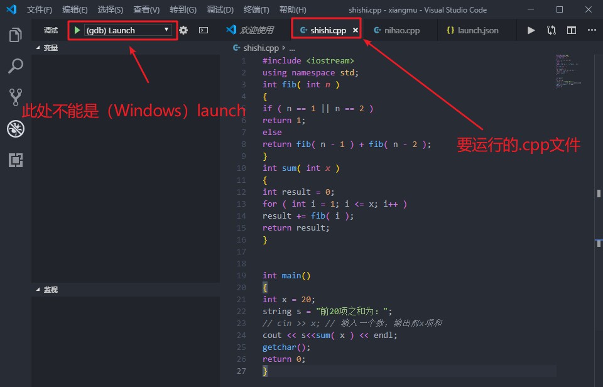Click the 'cout << s<<sum( x )' line
The width and height of the screenshot is (603, 387).
pos(330,335)
